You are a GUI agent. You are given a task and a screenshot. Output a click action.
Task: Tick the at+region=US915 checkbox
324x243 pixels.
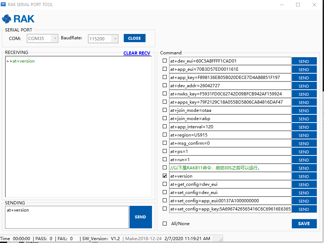[x=165, y=135]
